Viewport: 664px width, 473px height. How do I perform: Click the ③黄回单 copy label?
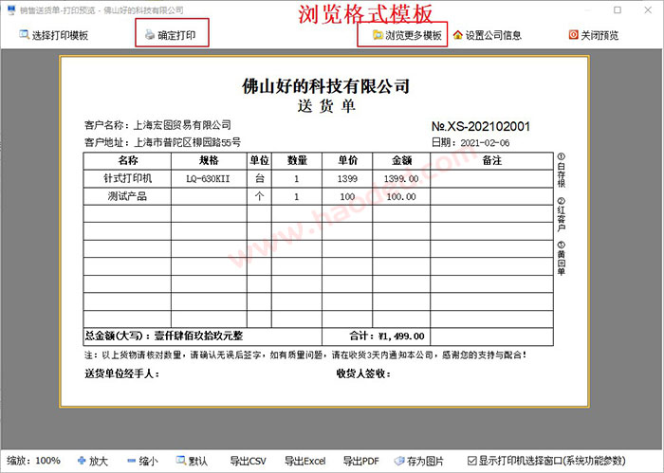pos(562,258)
